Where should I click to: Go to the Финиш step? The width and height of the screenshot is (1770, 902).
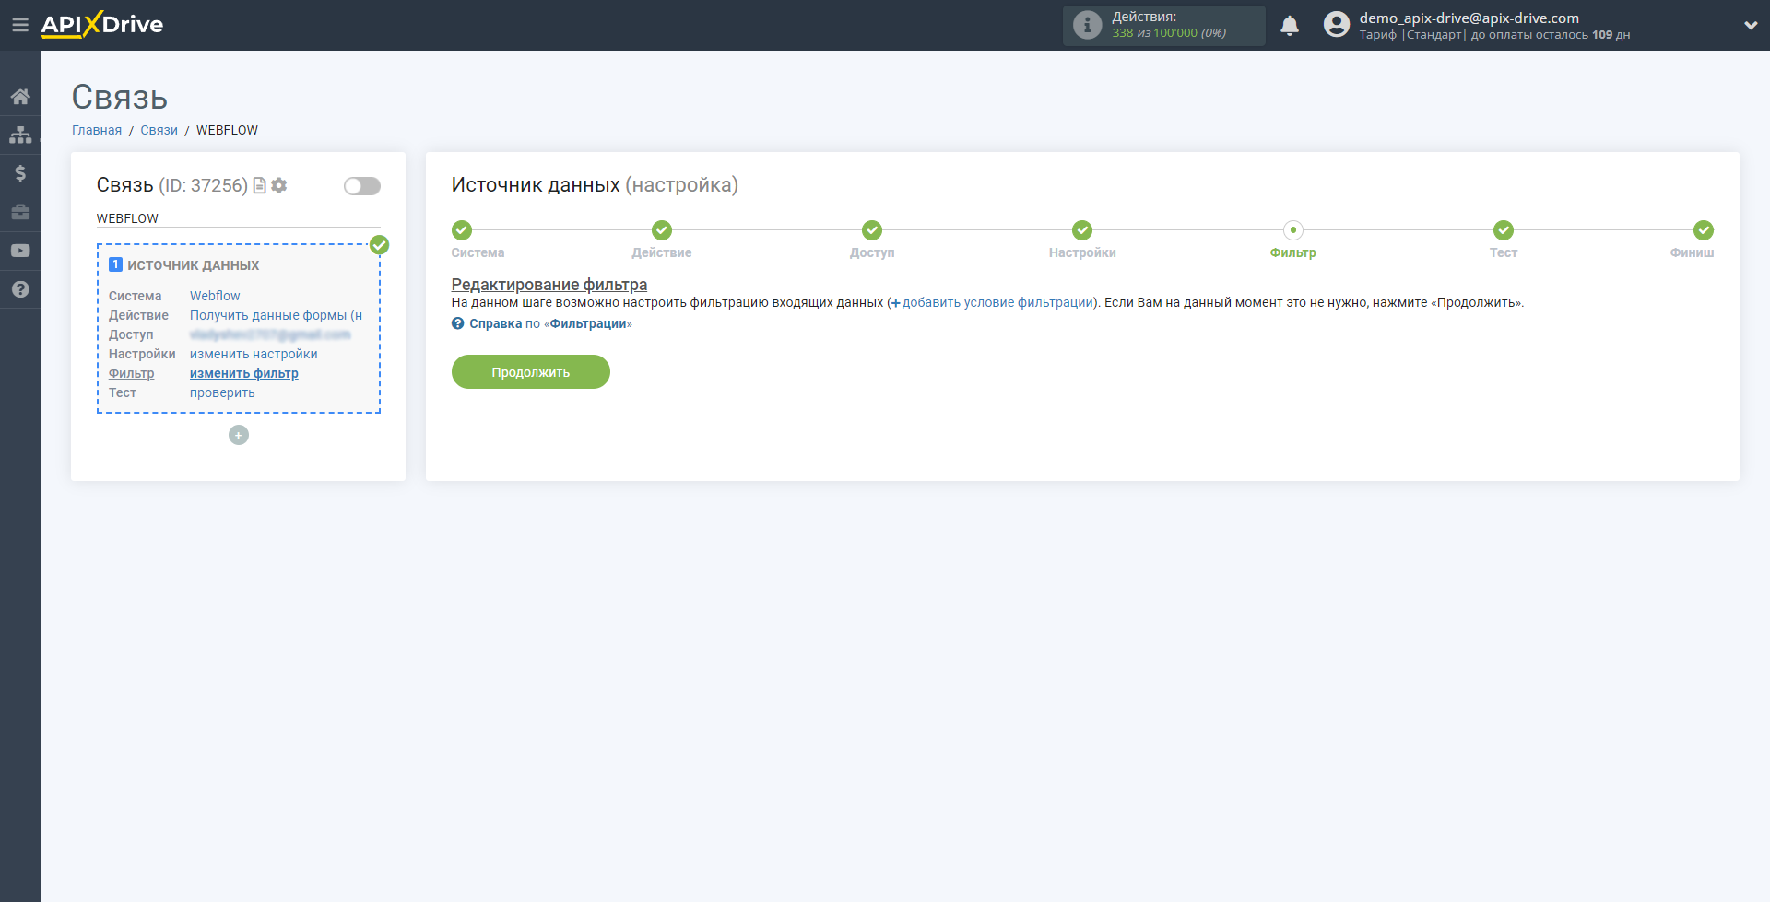(1703, 230)
